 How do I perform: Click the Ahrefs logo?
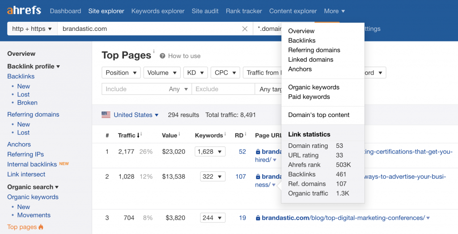(x=24, y=11)
